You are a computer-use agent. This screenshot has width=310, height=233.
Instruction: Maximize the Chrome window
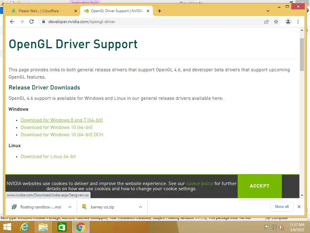[x=287, y=7]
